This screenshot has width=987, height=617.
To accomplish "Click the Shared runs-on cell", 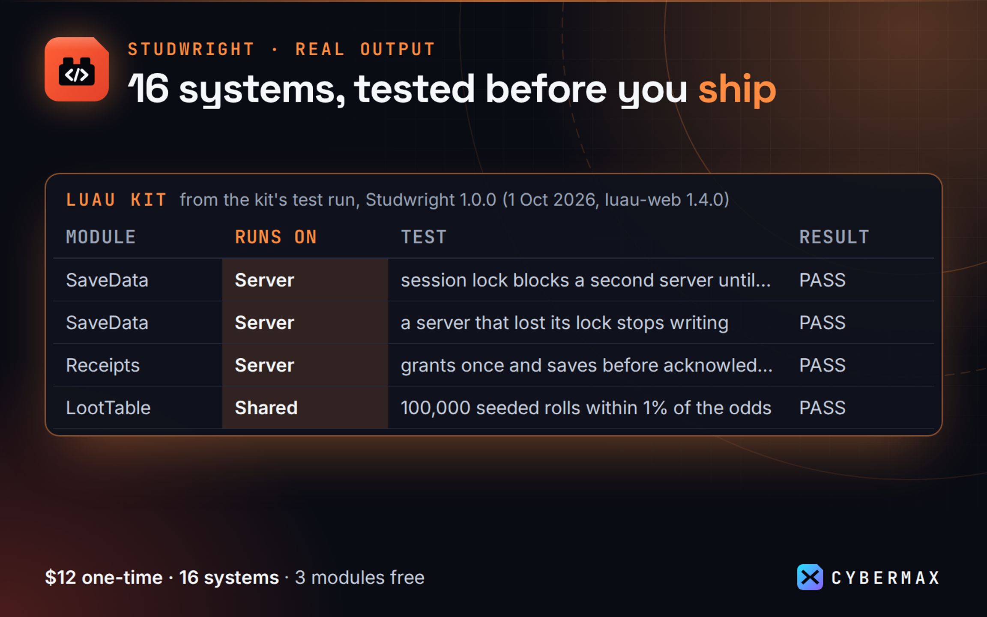I will (305, 407).
